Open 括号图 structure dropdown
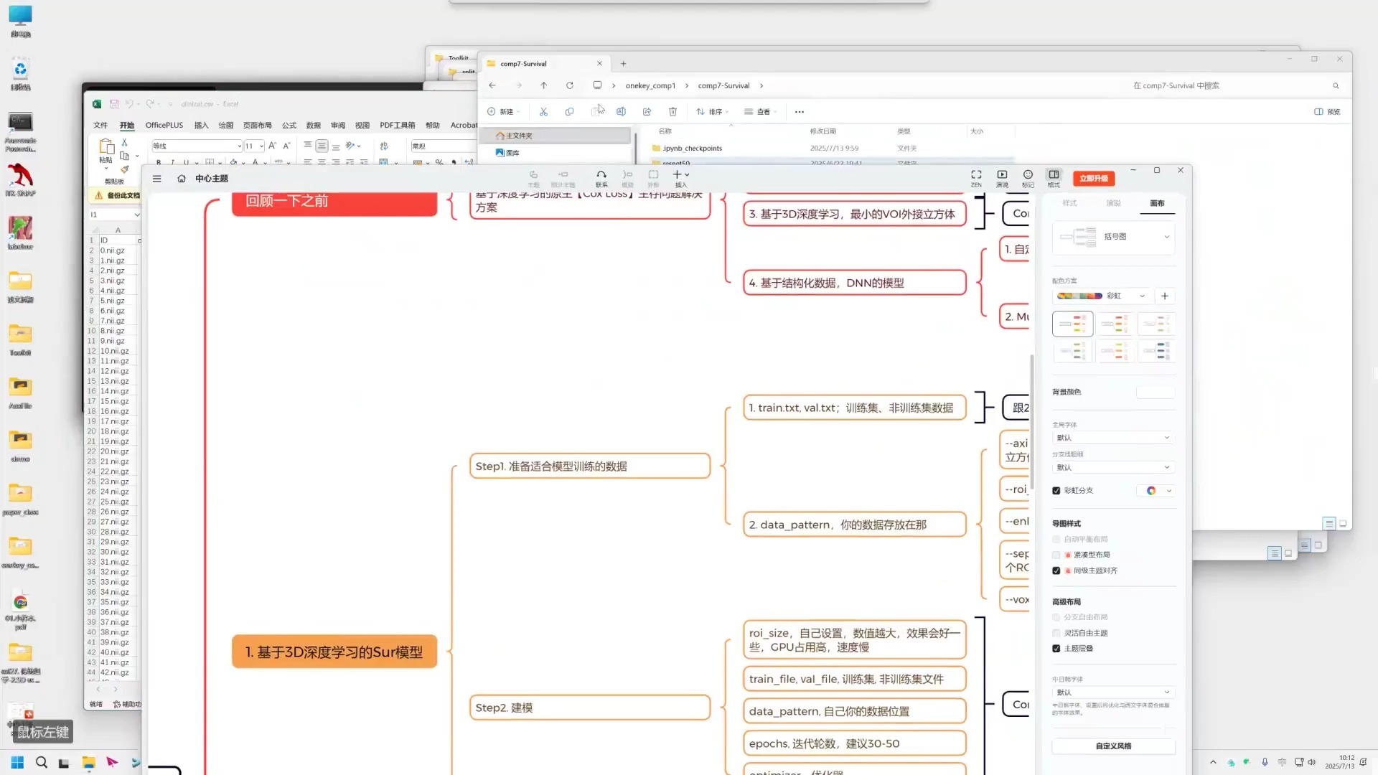The height and width of the screenshot is (775, 1378). pos(1113,237)
